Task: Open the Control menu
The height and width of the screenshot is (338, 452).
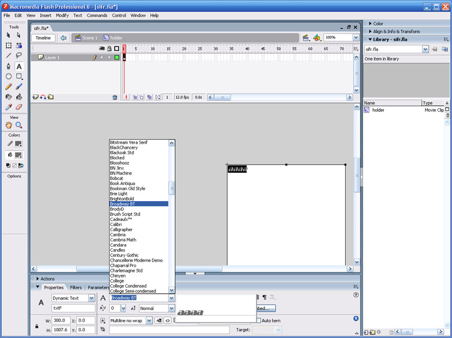Action: tap(119, 15)
